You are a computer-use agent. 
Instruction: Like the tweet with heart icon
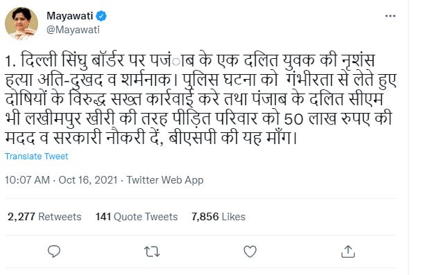(250, 251)
